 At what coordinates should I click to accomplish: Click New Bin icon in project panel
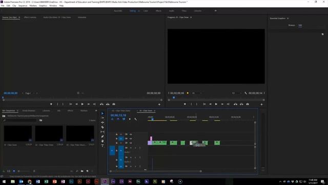pos(82,171)
